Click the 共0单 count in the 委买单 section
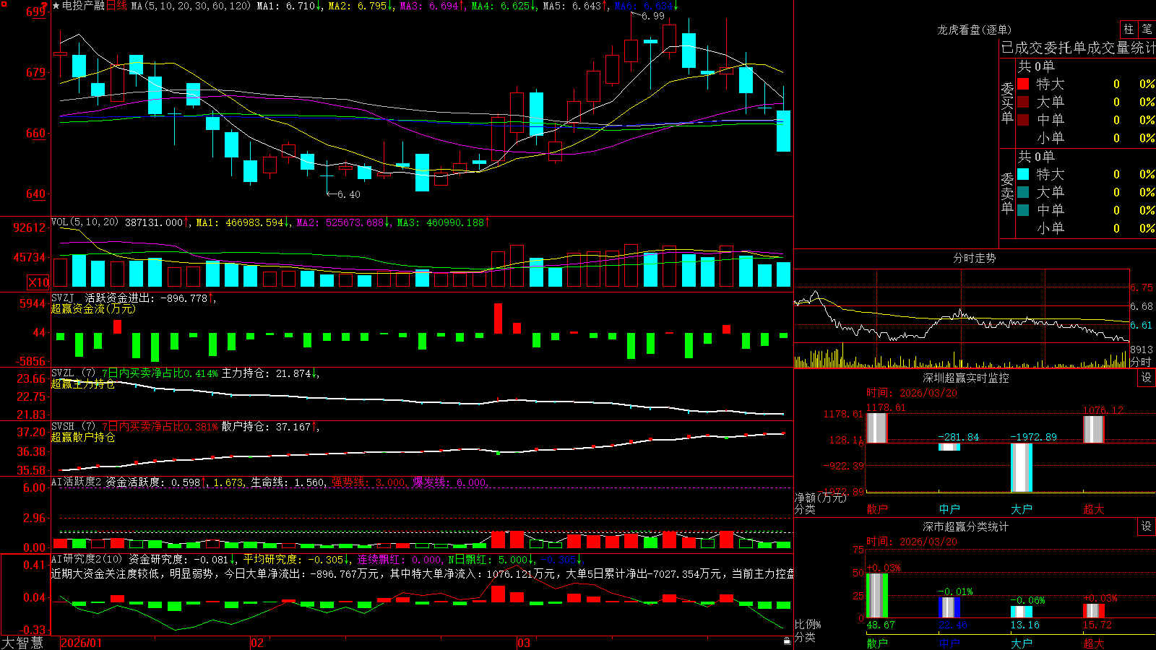1156x650 pixels. 1036,66
